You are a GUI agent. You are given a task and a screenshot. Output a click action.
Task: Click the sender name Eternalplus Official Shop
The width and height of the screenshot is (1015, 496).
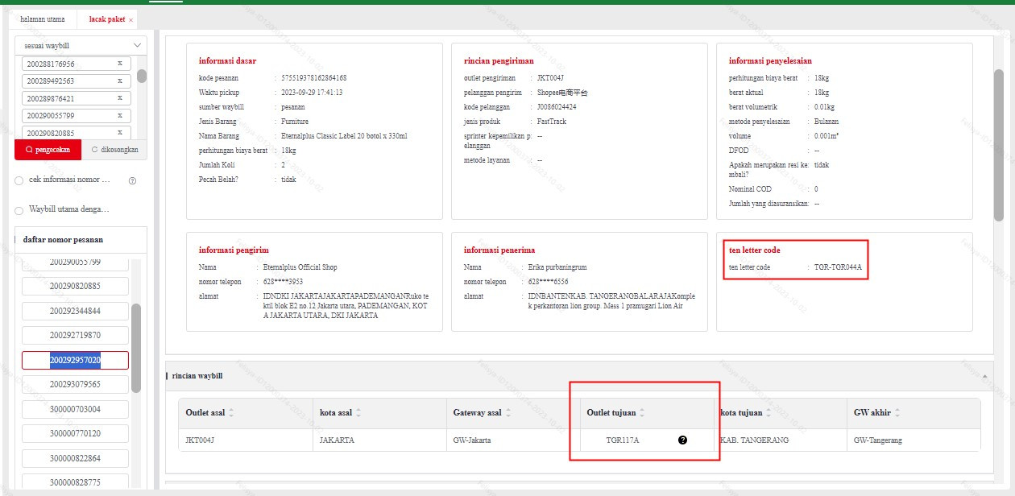(300, 267)
